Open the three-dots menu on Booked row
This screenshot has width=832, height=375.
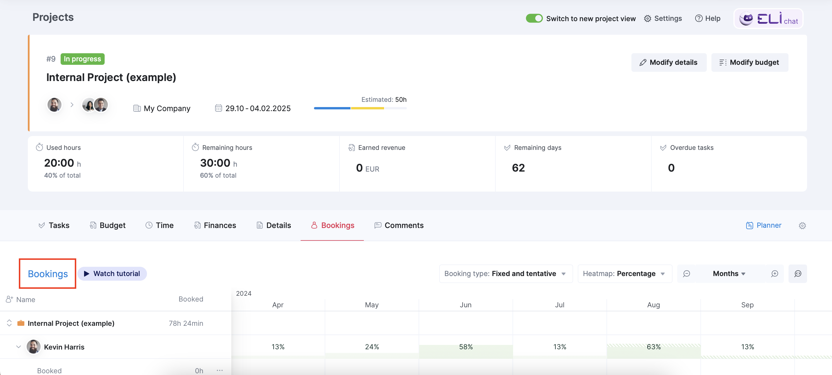point(220,370)
